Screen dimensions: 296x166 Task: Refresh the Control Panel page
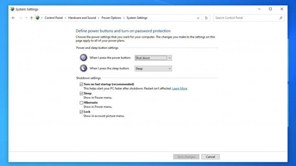coord(206,18)
